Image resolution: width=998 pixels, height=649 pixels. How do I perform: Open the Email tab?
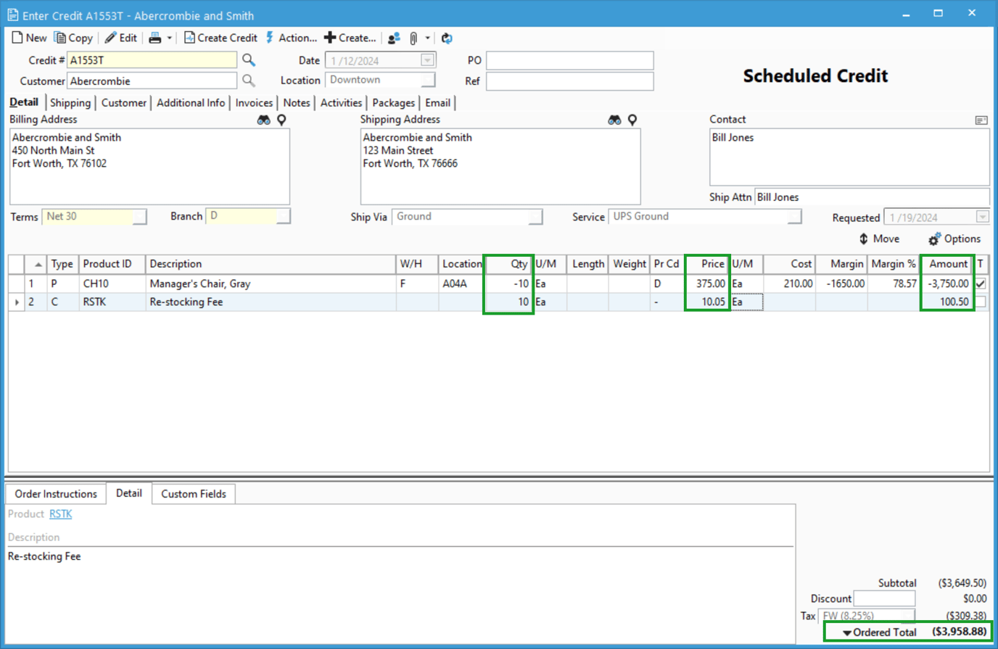pyautogui.click(x=437, y=103)
